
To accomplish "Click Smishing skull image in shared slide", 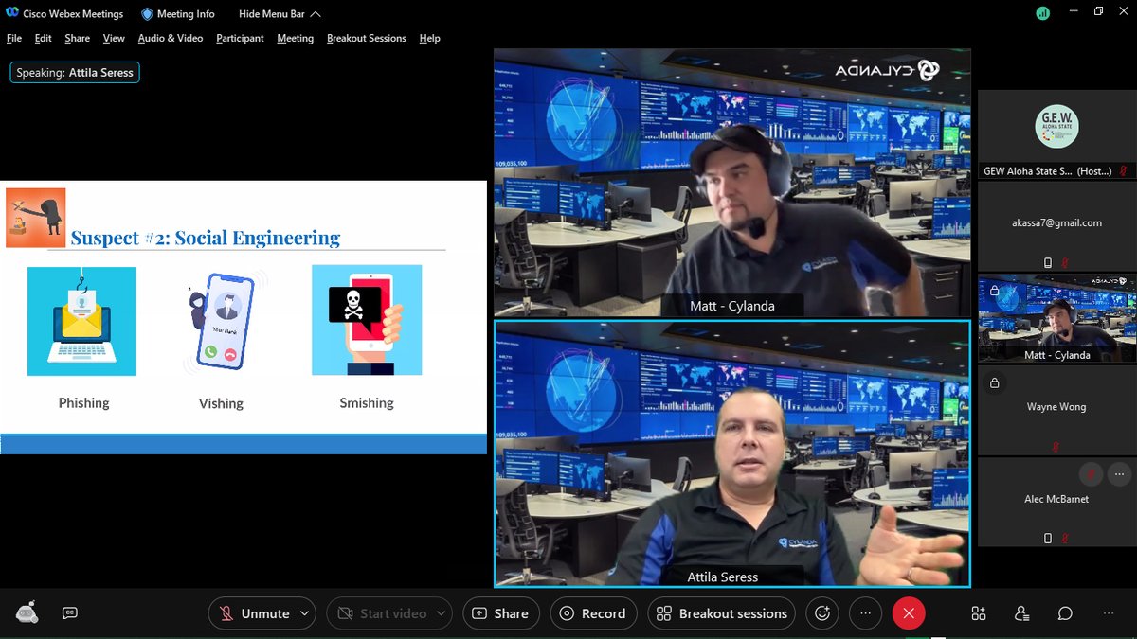I will [x=367, y=320].
